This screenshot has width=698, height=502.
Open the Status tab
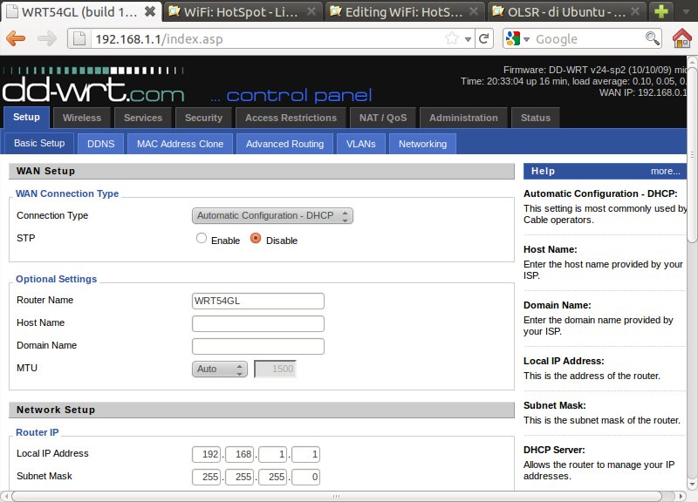pos(536,118)
